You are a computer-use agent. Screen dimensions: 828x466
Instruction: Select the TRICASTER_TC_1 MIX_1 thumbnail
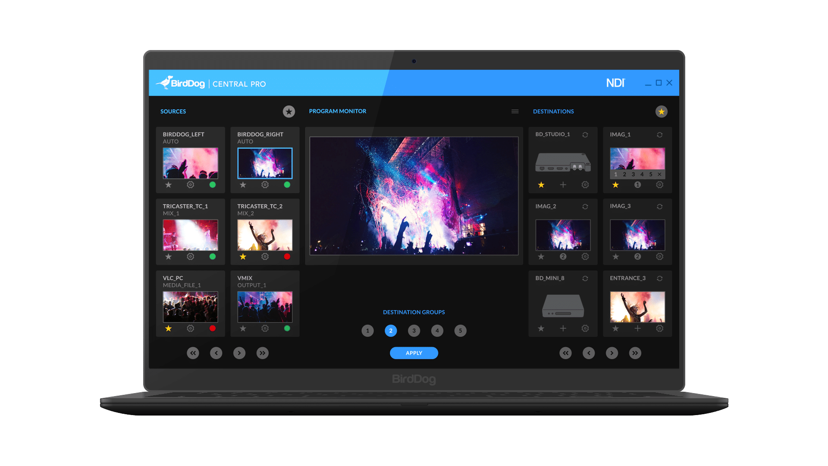pyautogui.click(x=191, y=235)
